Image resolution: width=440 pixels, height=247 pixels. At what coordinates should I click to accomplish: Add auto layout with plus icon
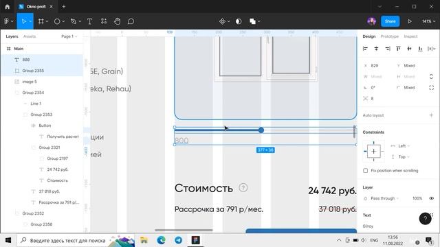431,115
